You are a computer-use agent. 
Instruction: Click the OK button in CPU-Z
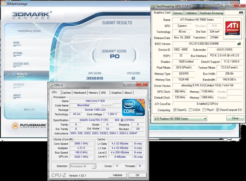137,175
